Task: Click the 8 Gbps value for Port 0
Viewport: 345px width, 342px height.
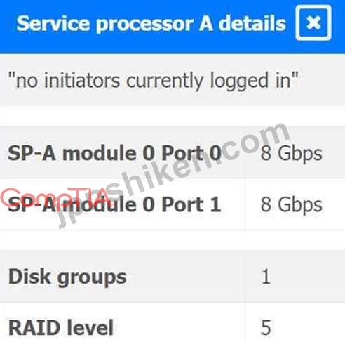Action: (292, 154)
